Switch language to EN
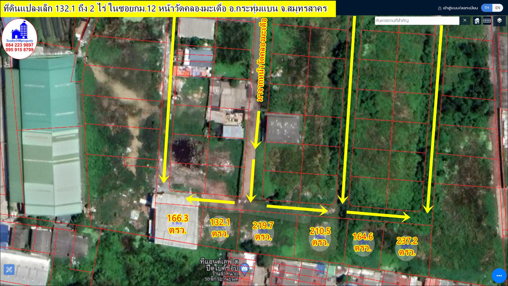The width and height of the screenshot is (508, 286). 497,8
